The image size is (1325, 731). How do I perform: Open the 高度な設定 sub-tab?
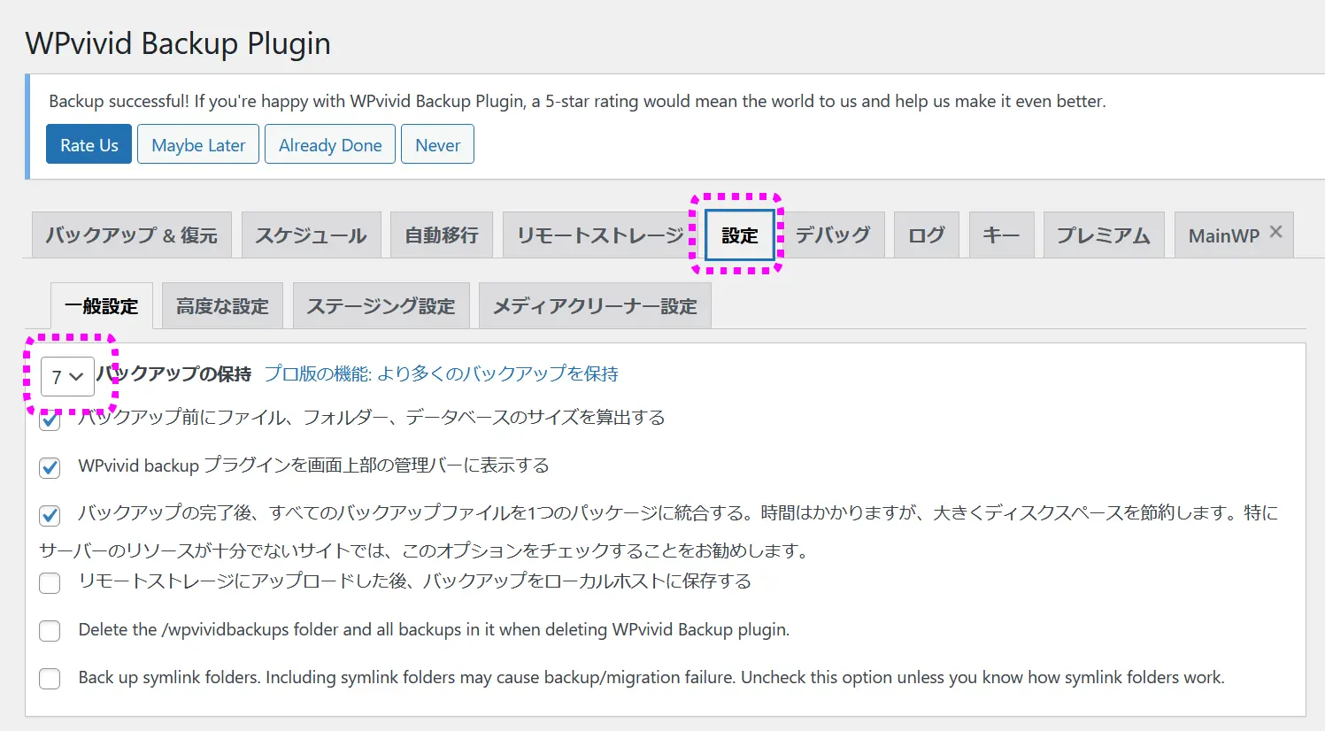coord(222,306)
